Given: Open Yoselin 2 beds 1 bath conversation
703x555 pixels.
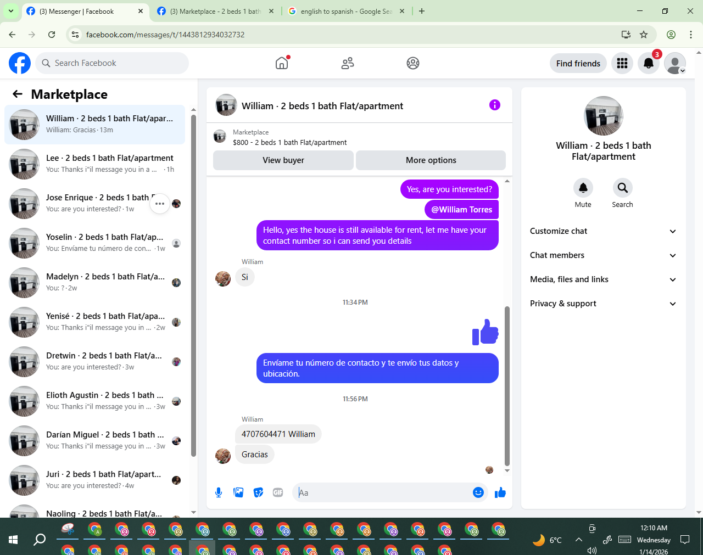Looking at the screenshot, I should 94,243.
